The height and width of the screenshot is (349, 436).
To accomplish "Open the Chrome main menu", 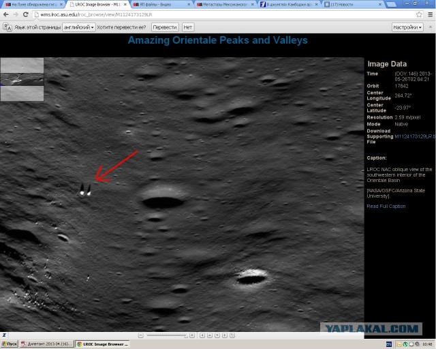I will point(430,15).
